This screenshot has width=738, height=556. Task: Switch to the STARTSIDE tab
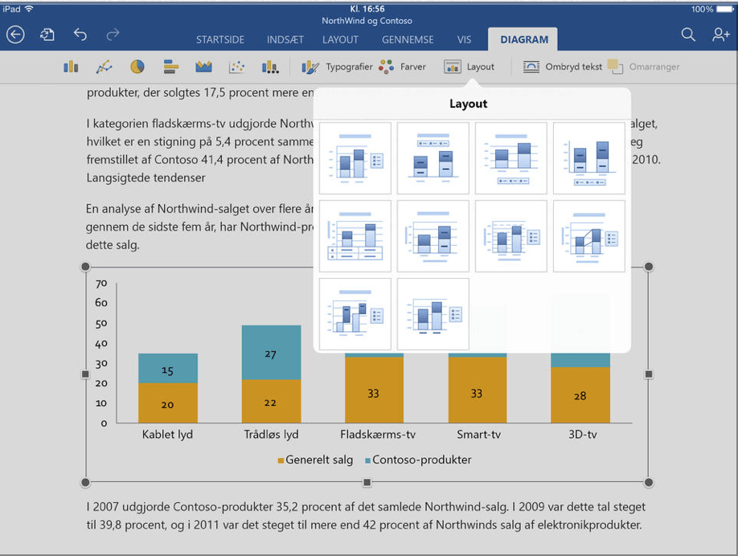[220, 40]
